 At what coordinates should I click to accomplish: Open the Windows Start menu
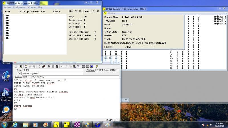[4, 125]
